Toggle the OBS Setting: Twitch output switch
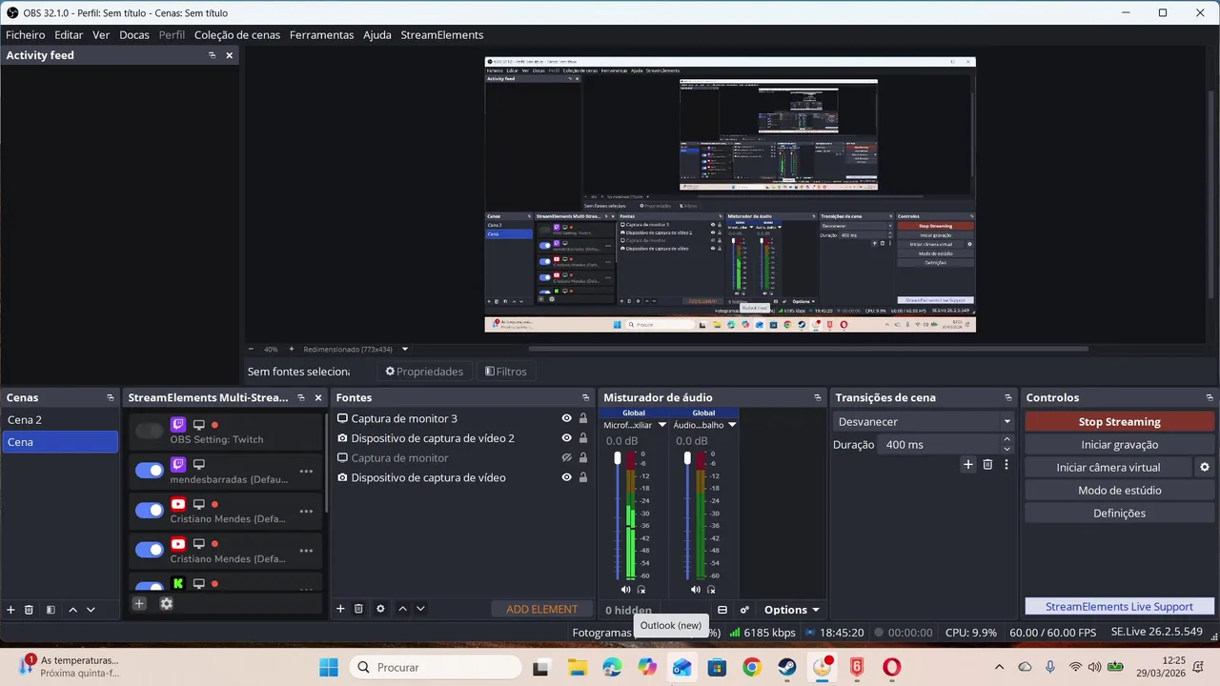 pos(150,431)
